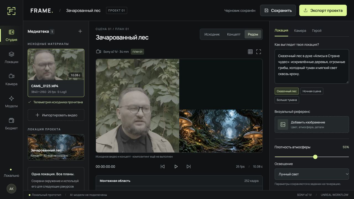
Task: Add media with Медиатека plus icon
Action: pyautogui.click(x=80, y=31)
